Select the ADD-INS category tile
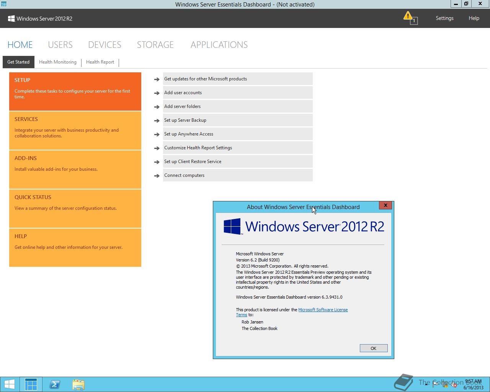 [75, 170]
